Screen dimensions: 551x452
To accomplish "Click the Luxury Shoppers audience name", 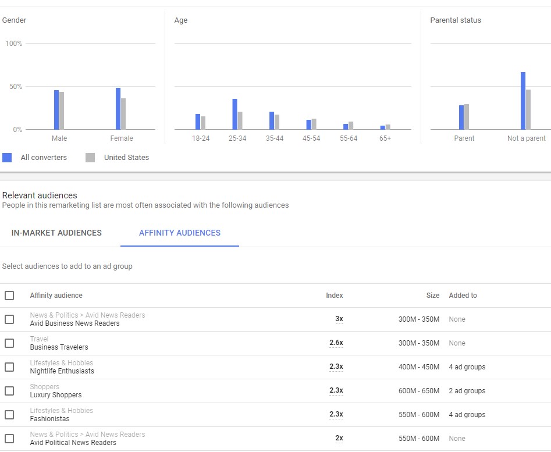I will click(x=55, y=395).
